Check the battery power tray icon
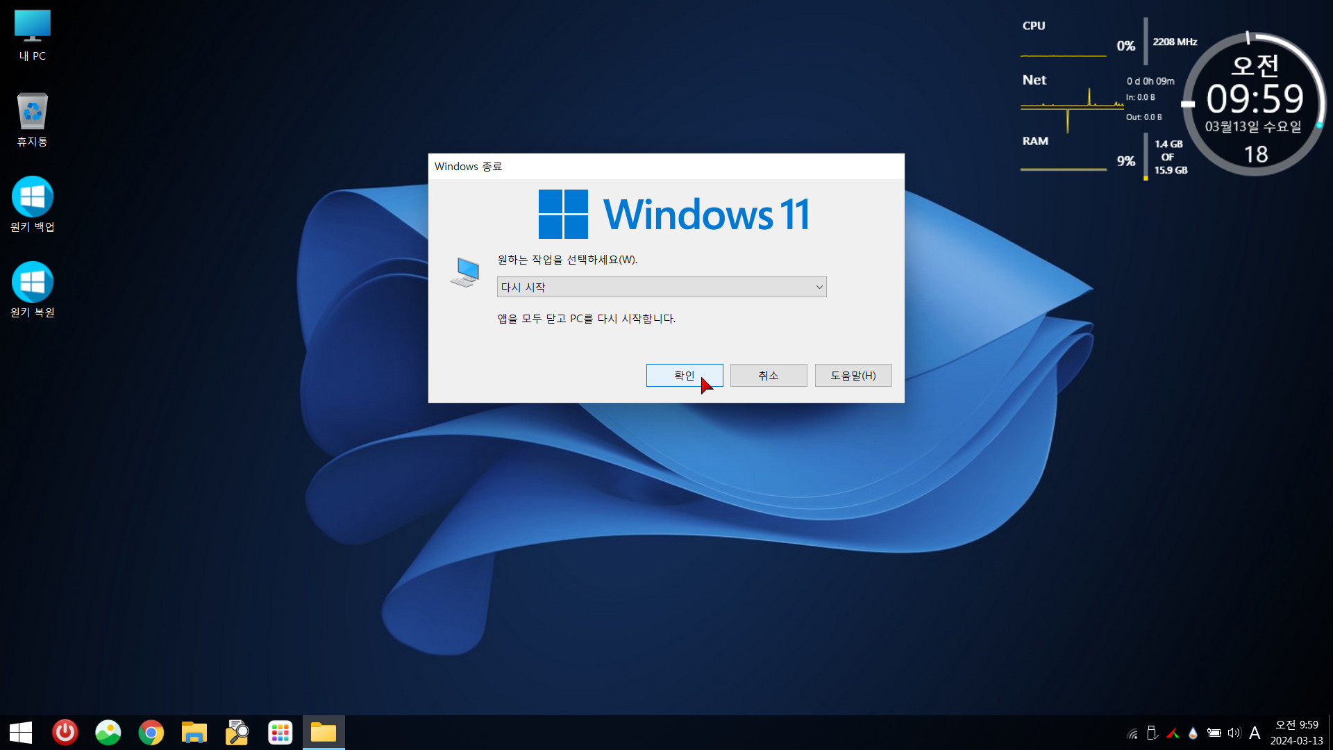 (1214, 733)
